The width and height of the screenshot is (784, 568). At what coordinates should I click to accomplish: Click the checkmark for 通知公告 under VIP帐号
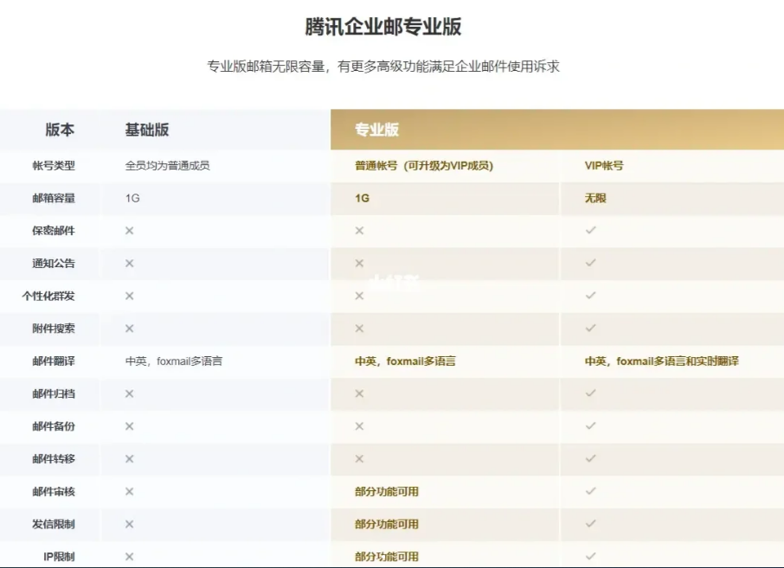(590, 263)
